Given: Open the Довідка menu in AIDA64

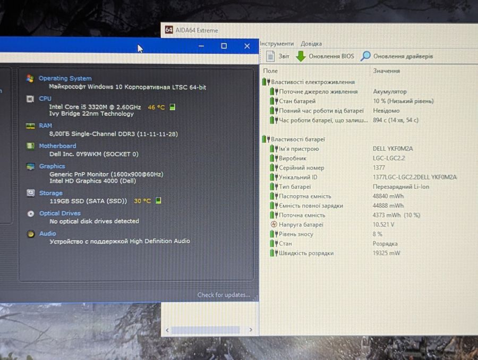Looking at the screenshot, I should point(311,44).
